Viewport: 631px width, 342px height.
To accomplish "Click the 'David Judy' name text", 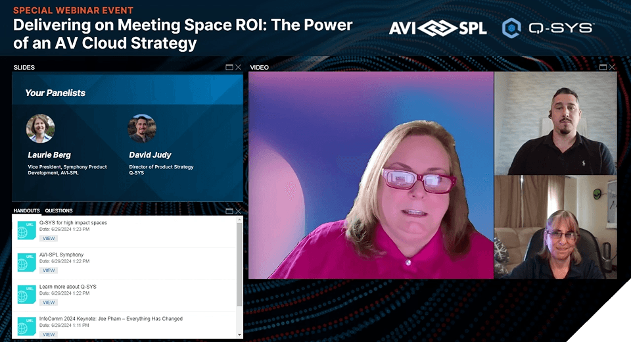I will pos(150,155).
